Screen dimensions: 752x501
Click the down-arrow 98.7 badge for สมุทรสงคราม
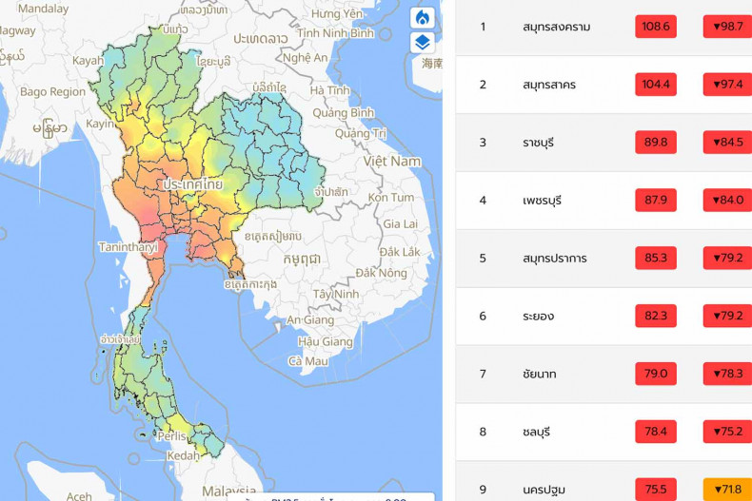(x=728, y=27)
